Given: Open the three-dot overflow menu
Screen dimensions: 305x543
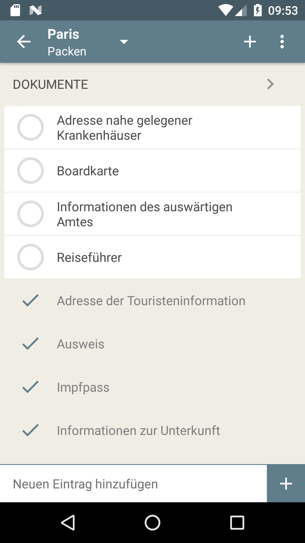Looking at the screenshot, I should pyautogui.click(x=282, y=42).
